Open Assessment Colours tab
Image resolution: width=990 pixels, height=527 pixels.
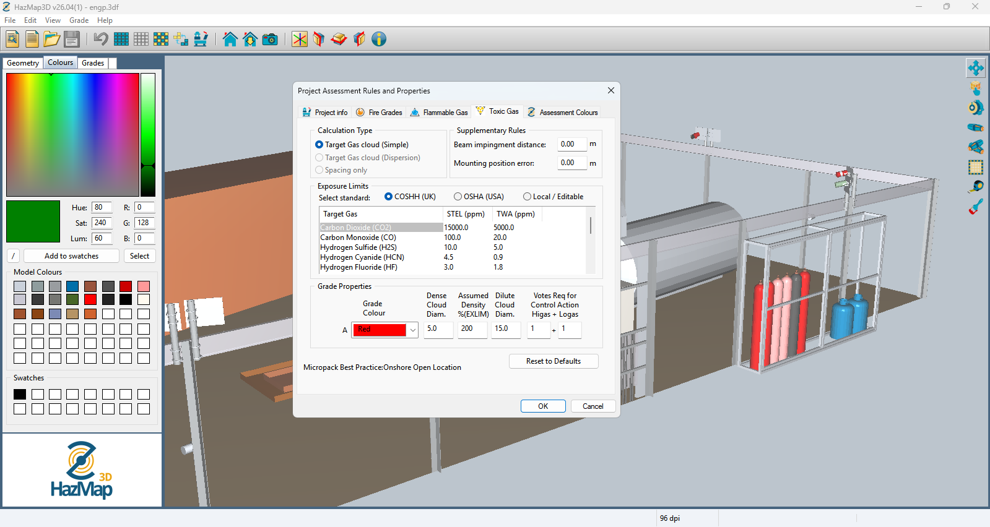pos(562,113)
